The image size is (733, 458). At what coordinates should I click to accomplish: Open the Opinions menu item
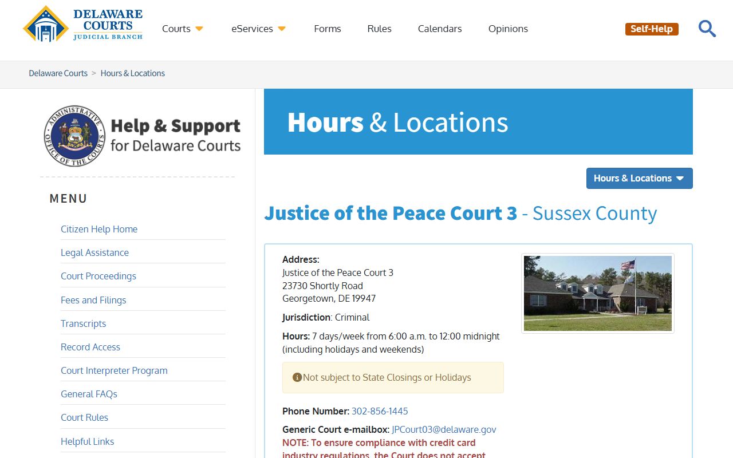(508, 29)
